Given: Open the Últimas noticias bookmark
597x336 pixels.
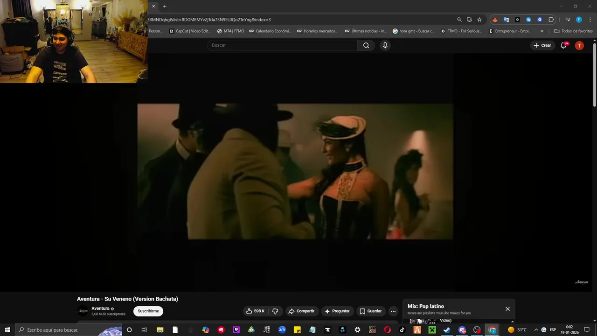Looking at the screenshot, I should 366,31.
